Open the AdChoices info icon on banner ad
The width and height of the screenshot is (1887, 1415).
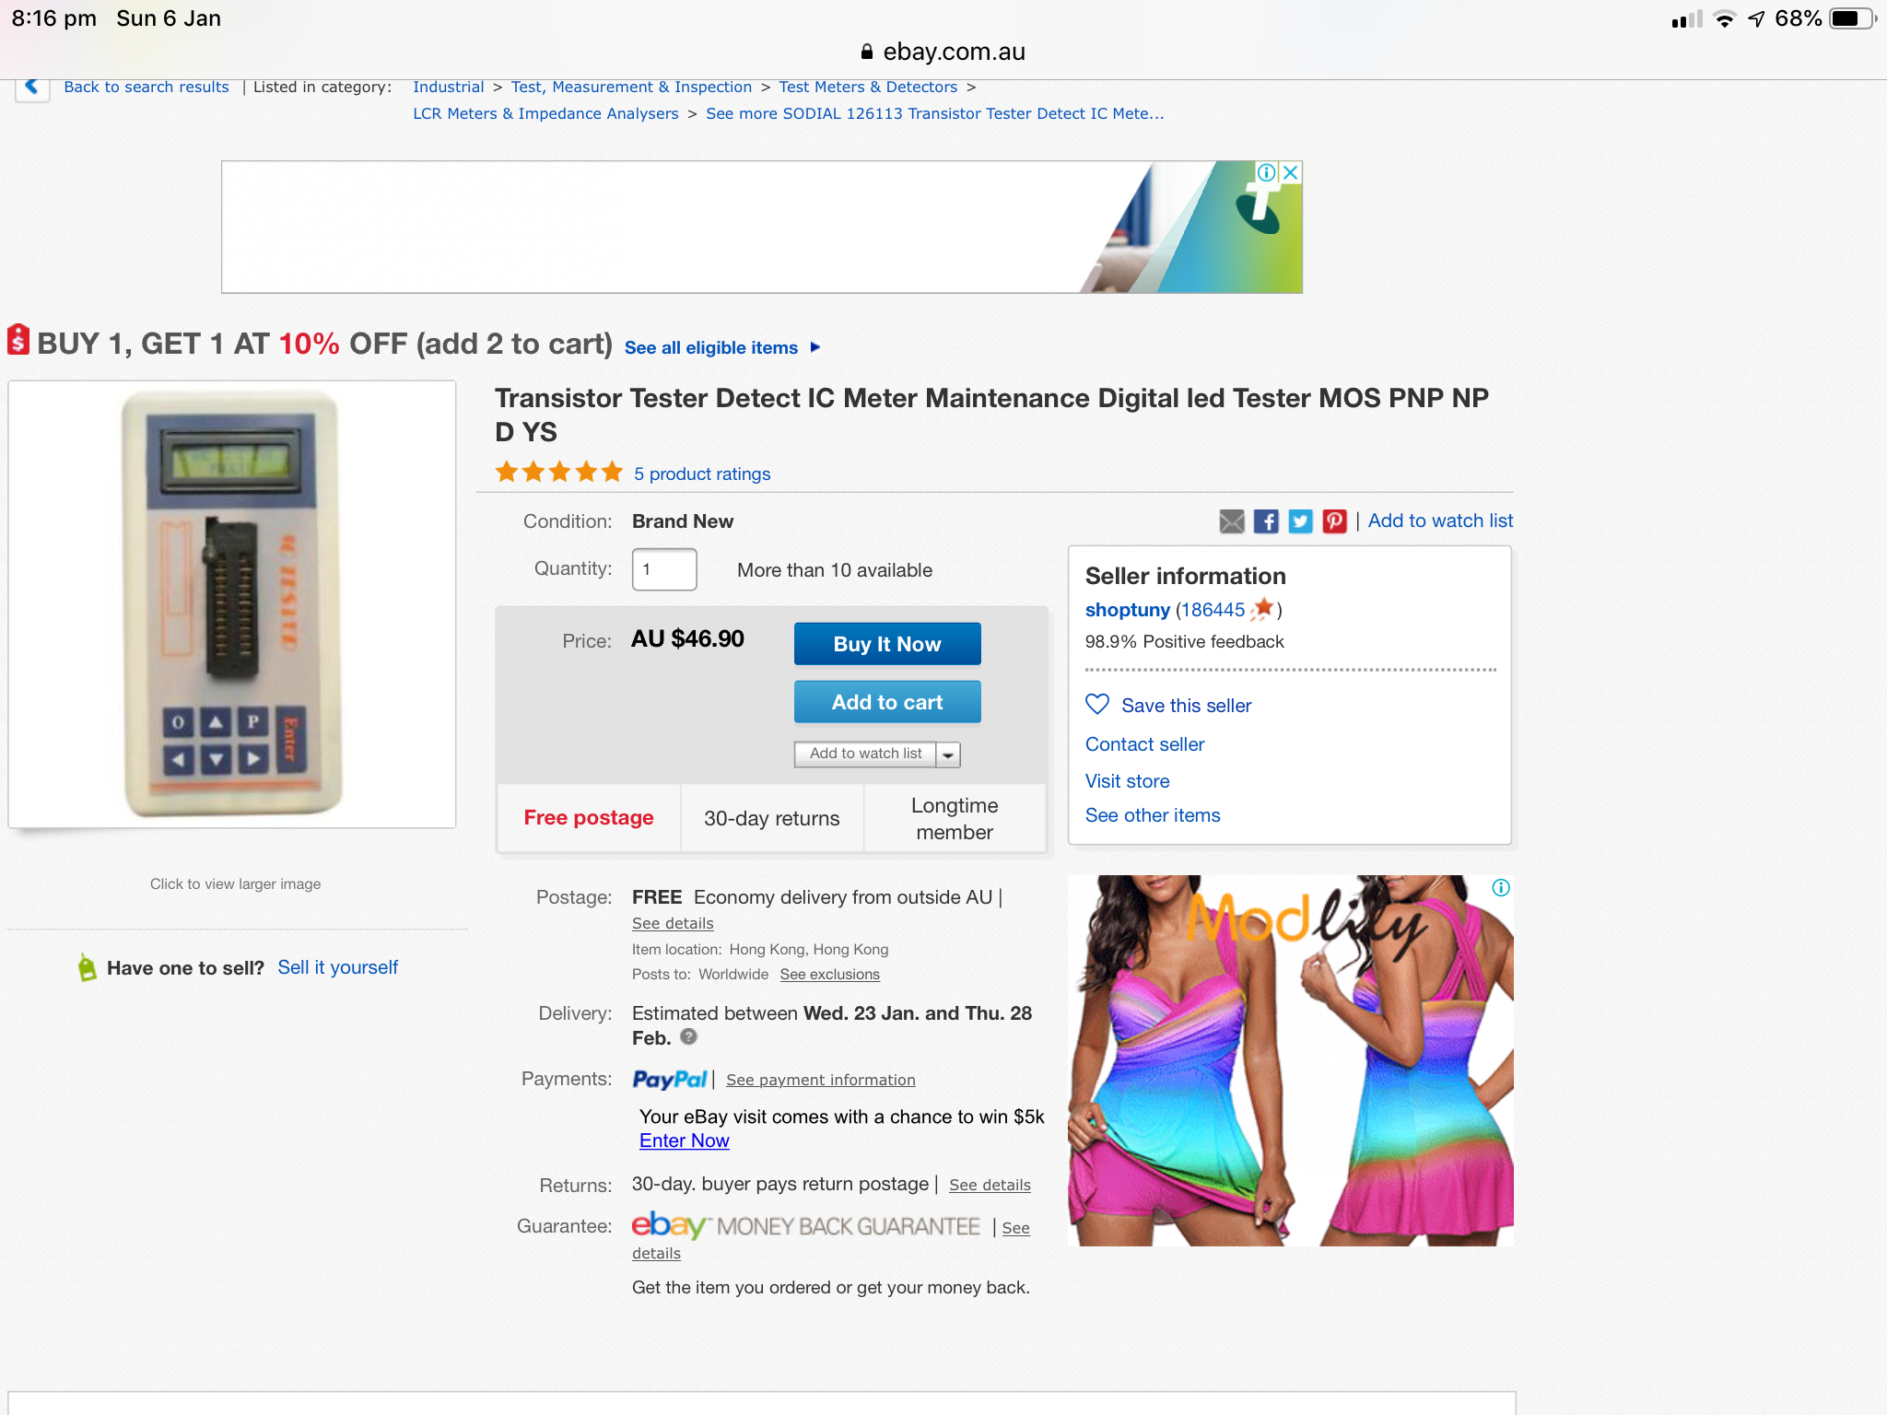click(x=1267, y=172)
